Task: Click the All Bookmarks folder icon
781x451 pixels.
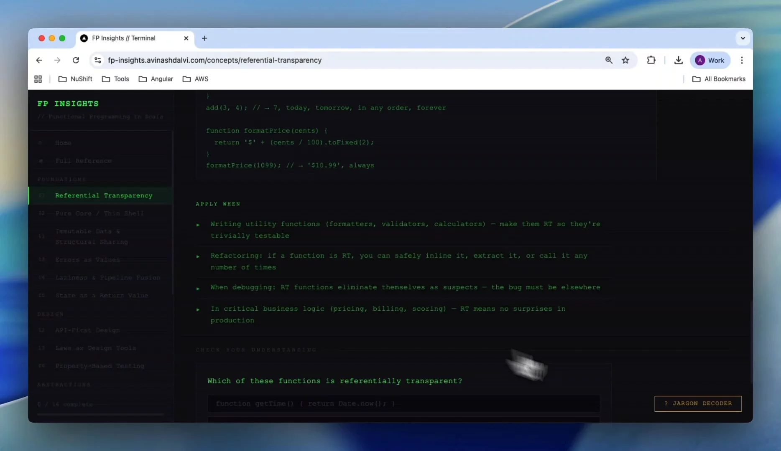Action: point(696,79)
